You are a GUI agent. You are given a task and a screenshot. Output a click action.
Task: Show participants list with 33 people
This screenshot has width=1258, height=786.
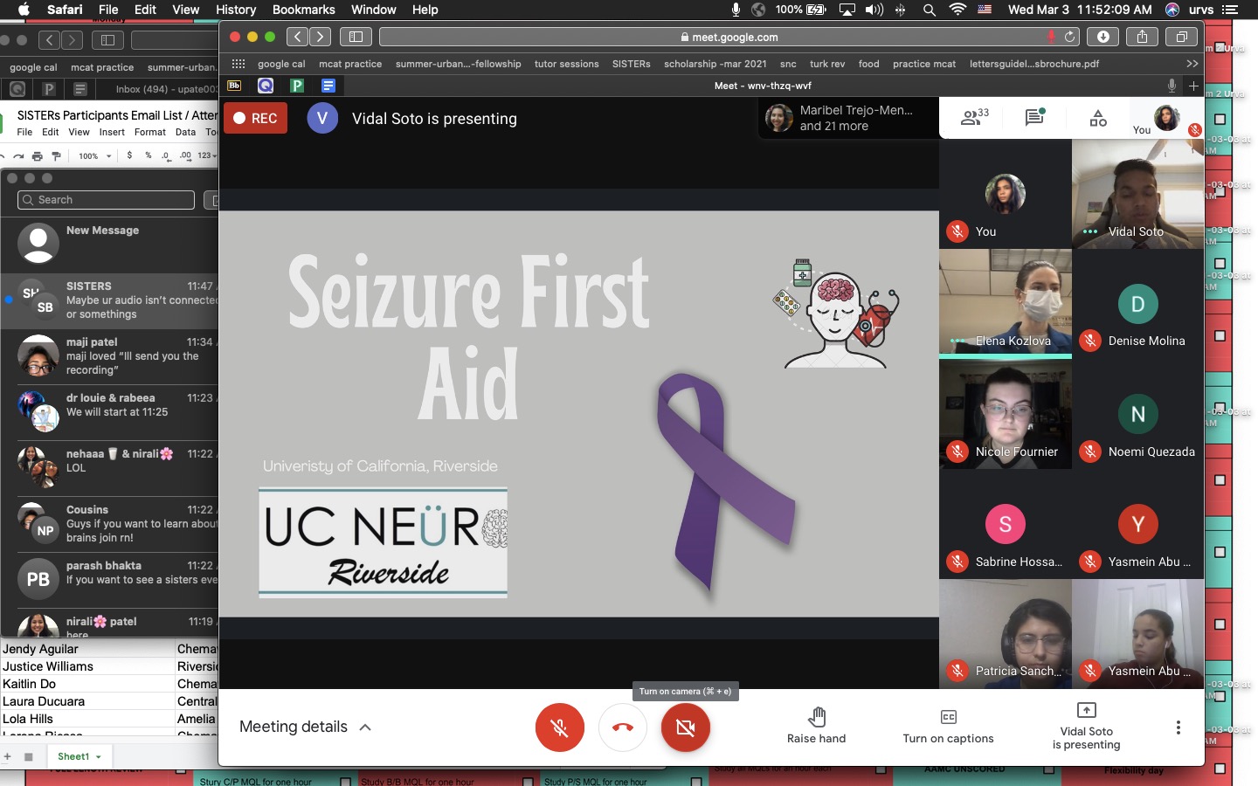point(974,118)
